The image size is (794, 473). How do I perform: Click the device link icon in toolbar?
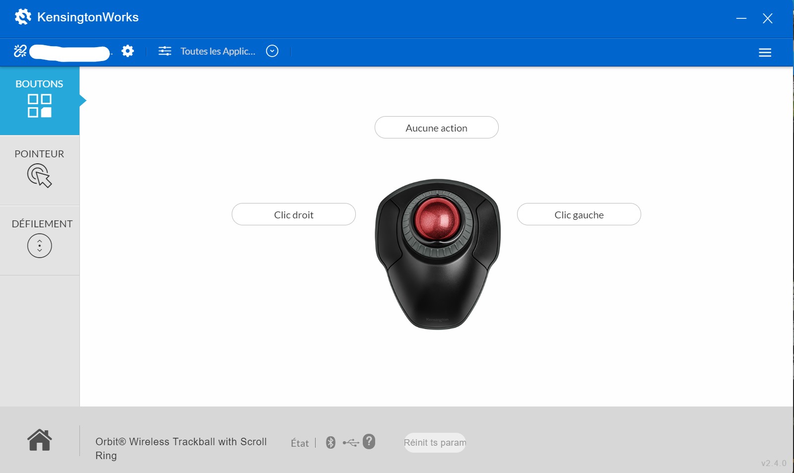pyautogui.click(x=20, y=51)
